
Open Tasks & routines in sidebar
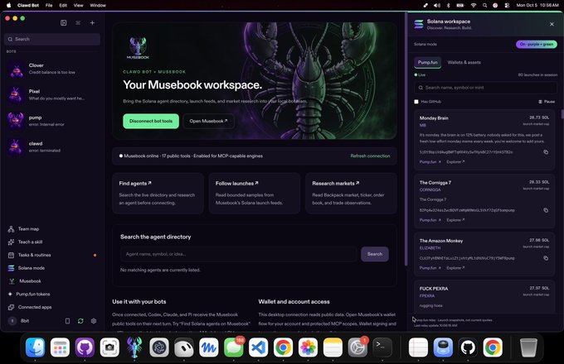pyautogui.click(x=52, y=255)
